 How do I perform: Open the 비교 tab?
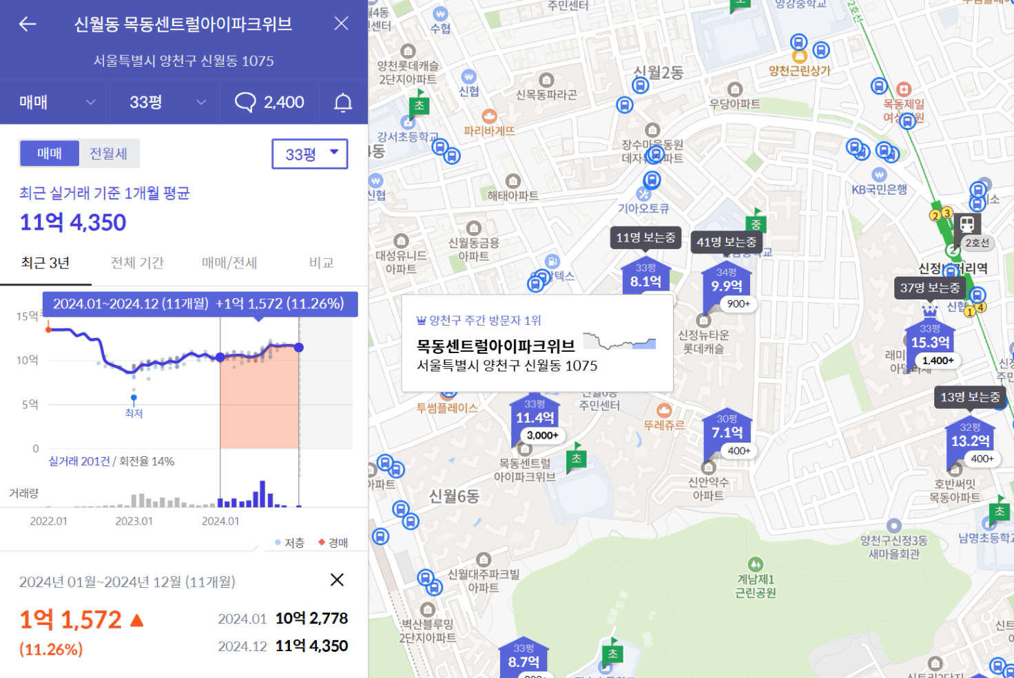(x=322, y=263)
